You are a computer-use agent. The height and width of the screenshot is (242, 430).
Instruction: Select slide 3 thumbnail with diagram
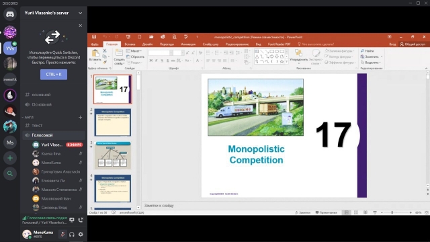tap(113, 155)
